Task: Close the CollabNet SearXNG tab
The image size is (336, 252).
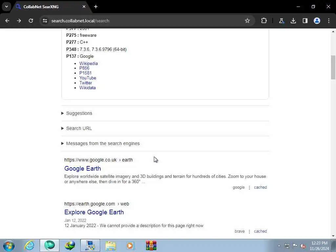Action: coord(84,7)
